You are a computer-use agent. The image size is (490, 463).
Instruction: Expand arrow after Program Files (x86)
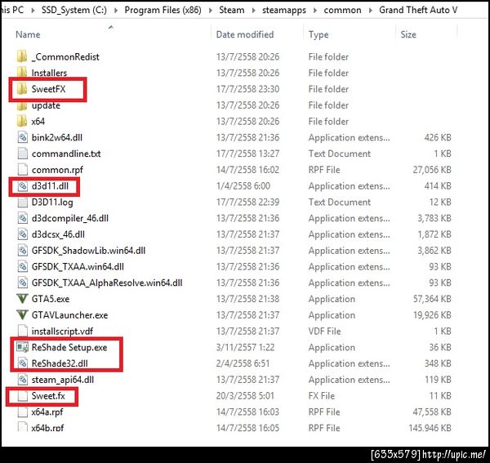[x=211, y=11]
